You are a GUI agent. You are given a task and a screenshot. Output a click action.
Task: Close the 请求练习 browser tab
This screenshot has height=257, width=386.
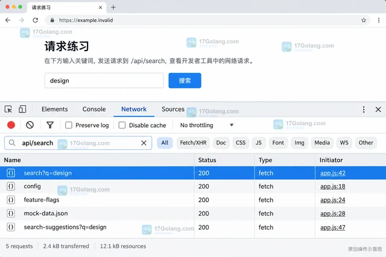(x=101, y=7)
